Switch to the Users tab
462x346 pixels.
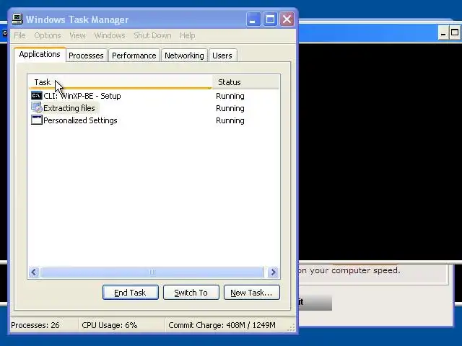[x=222, y=56]
